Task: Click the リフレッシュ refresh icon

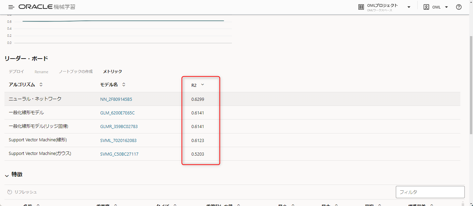Action: point(10,192)
